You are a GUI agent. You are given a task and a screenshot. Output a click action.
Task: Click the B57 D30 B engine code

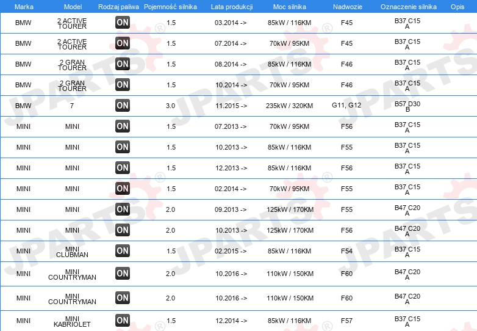tap(407, 107)
